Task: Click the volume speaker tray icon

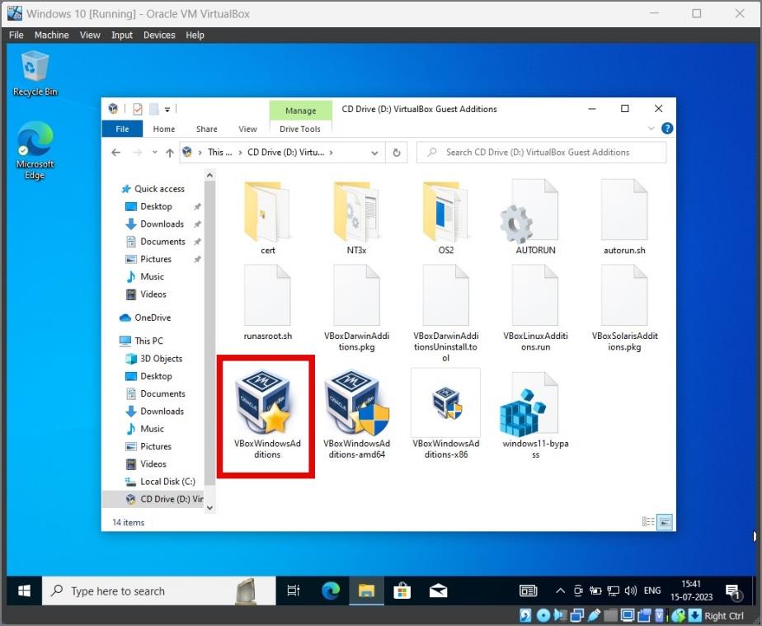Action: point(630,591)
